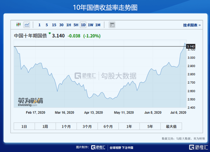Select the line chart type icon
Viewport: 210px width, 152px height.
(x=27, y=25)
